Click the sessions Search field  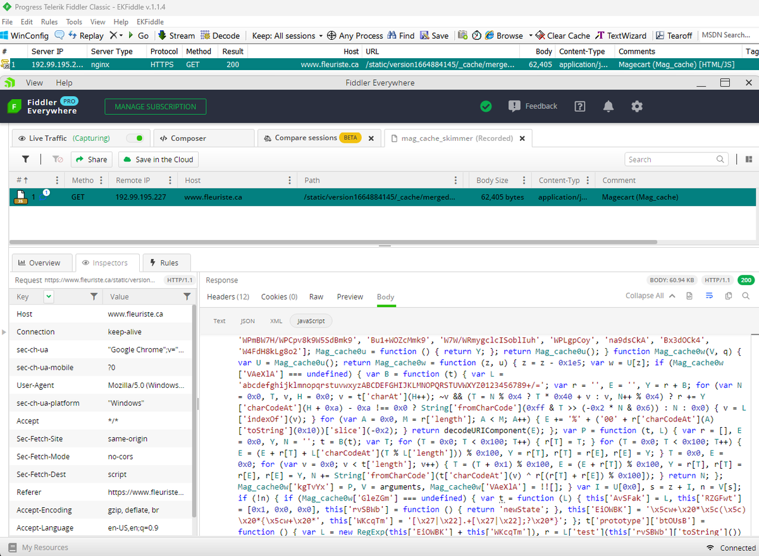click(x=677, y=159)
